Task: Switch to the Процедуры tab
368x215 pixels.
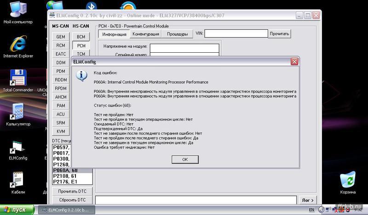Action: [177, 34]
